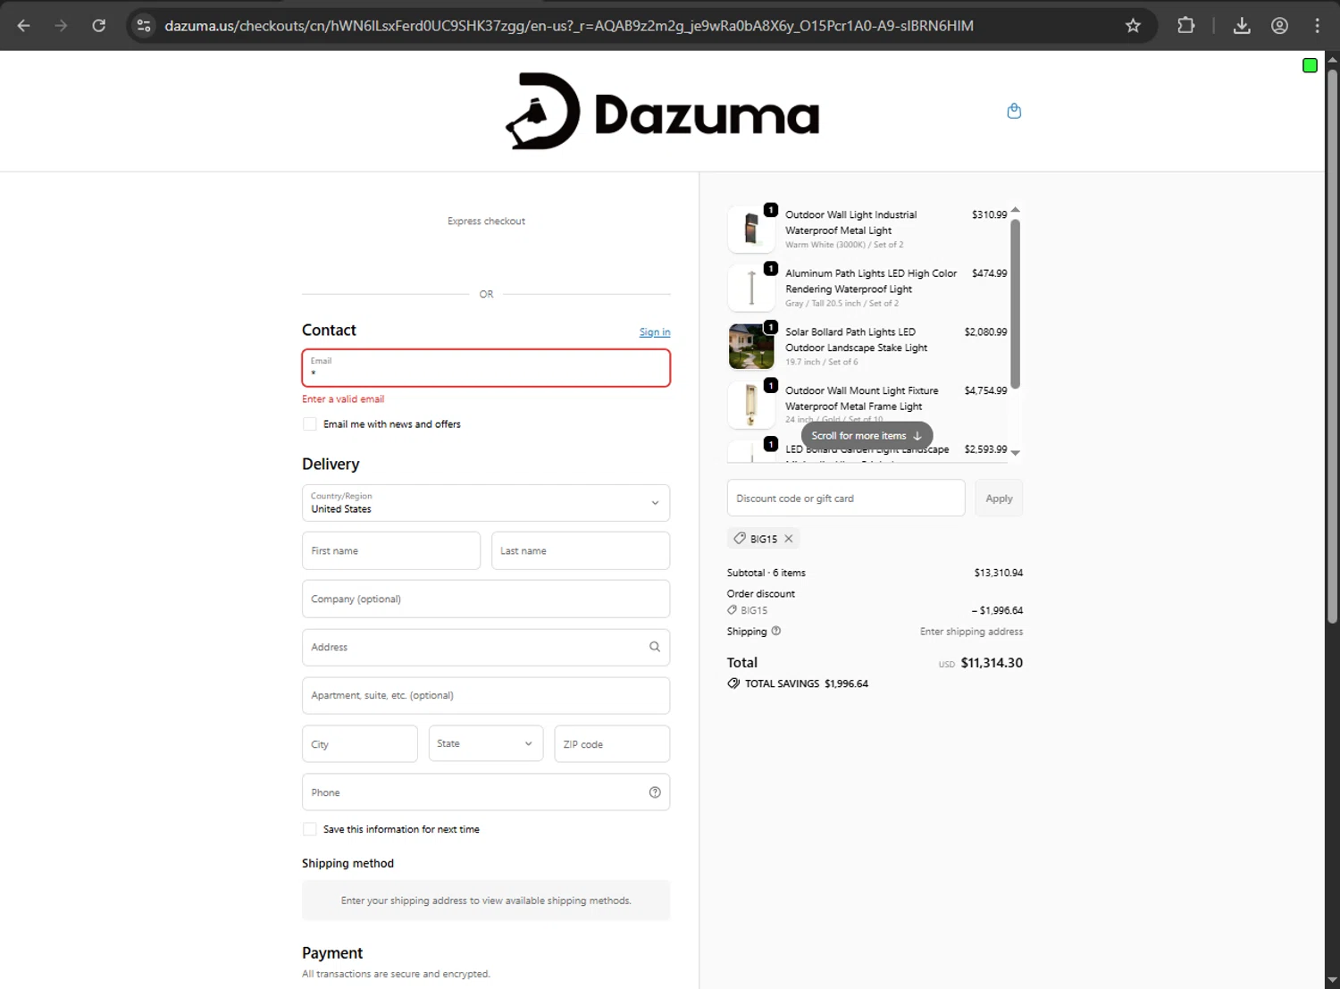The width and height of the screenshot is (1340, 989).
Task: Click the Outdoor Wall Mount Light Fixture thumbnail
Action: tap(751, 405)
